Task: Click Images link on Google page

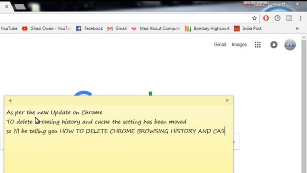Action: click(x=239, y=45)
